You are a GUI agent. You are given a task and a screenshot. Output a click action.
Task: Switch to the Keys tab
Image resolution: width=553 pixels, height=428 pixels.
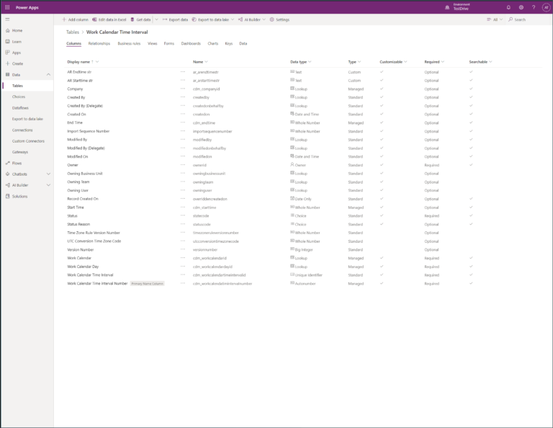pyautogui.click(x=229, y=44)
